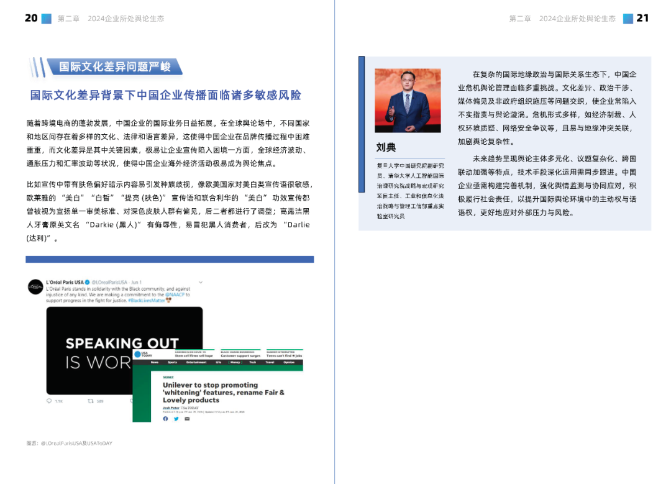Screen dimensions: 671x484
Task: Click the 1.1K reply count
Action: pos(59,401)
